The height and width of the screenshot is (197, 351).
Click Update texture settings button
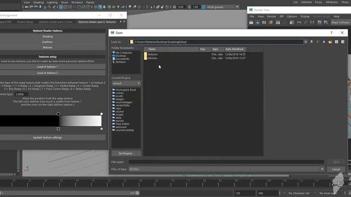click(x=48, y=137)
